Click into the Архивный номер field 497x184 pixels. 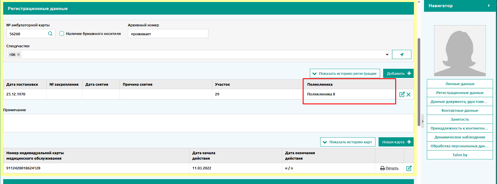(x=168, y=34)
